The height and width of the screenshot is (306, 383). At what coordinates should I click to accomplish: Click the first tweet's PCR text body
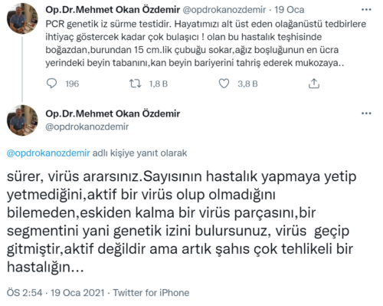[206, 43]
